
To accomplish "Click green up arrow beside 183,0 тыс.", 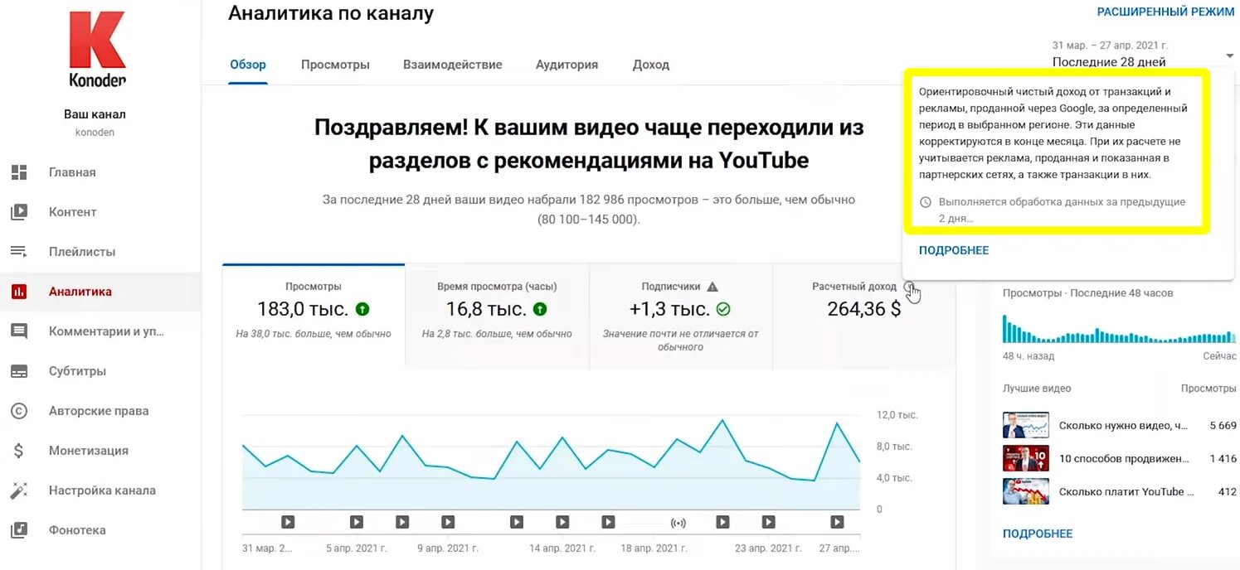I will click(362, 309).
